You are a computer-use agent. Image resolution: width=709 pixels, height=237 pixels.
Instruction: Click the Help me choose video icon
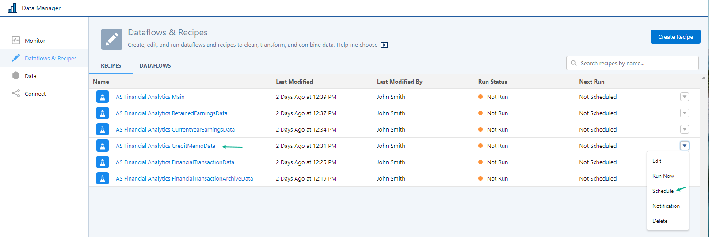(x=384, y=45)
